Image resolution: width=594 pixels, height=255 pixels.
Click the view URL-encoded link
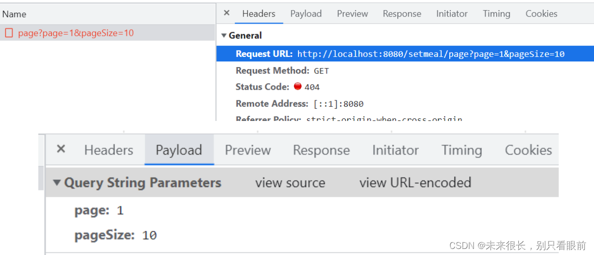[415, 183]
